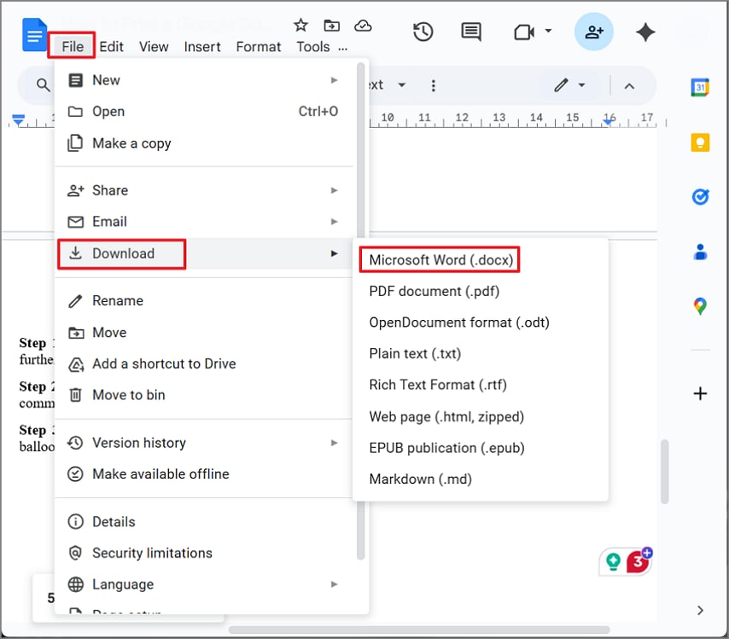Star this document as a favorite
Viewport: 729px width, 639px height.
point(300,25)
